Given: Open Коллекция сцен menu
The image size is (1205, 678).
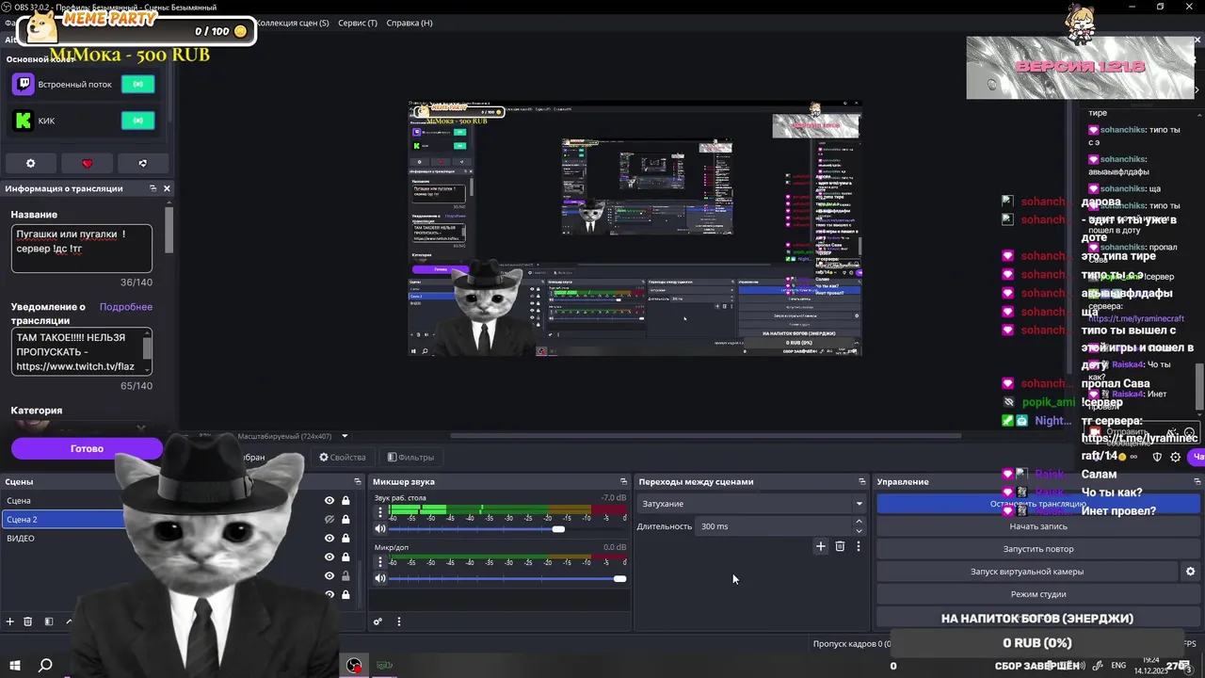Looking at the screenshot, I should [294, 23].
